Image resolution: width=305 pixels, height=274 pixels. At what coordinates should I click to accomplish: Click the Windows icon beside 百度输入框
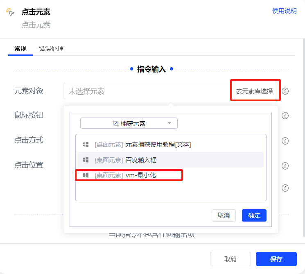coord(86,160)
